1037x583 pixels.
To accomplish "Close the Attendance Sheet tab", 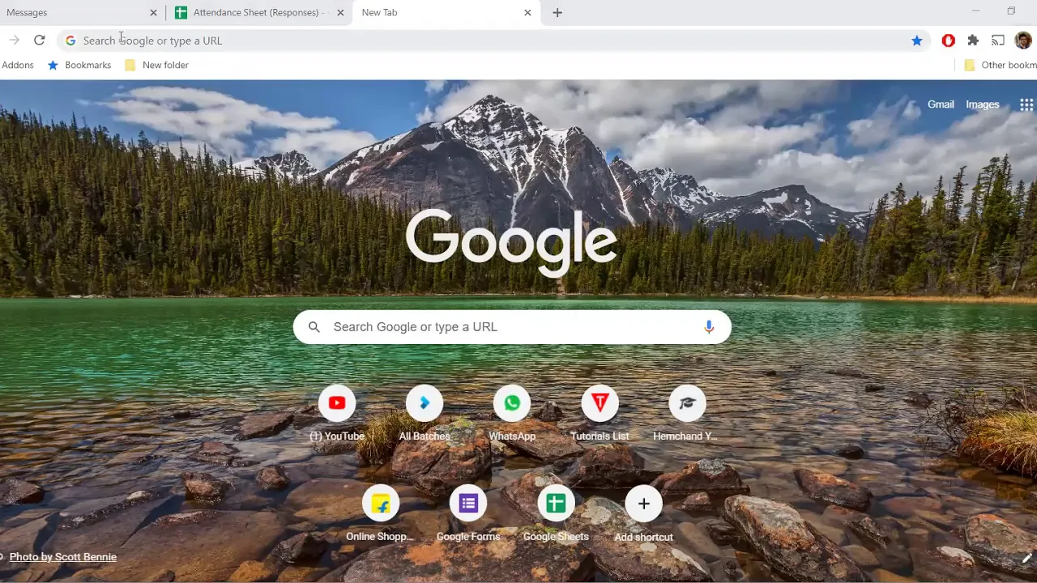I will pyautogui.click(x=340, y=13).
